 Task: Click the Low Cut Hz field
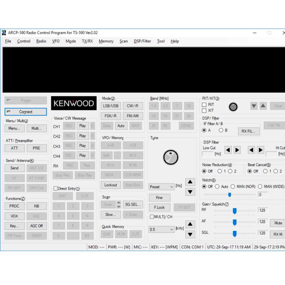208,154
